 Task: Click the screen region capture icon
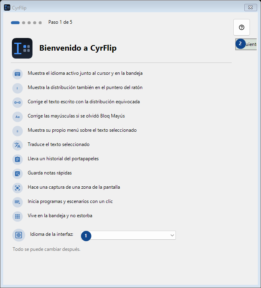tap(17, 188)
